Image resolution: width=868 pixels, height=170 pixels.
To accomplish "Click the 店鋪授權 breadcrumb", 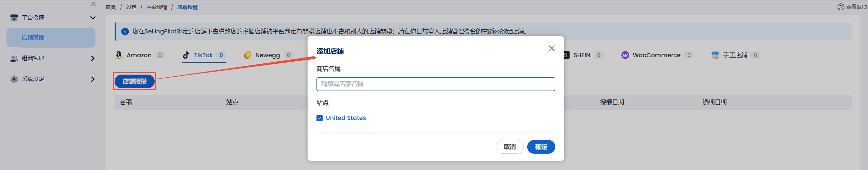I will (x=187, y=7).
